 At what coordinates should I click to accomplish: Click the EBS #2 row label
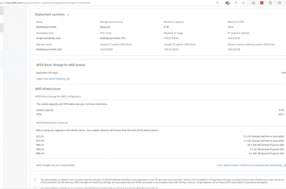[x=40, y=149]
